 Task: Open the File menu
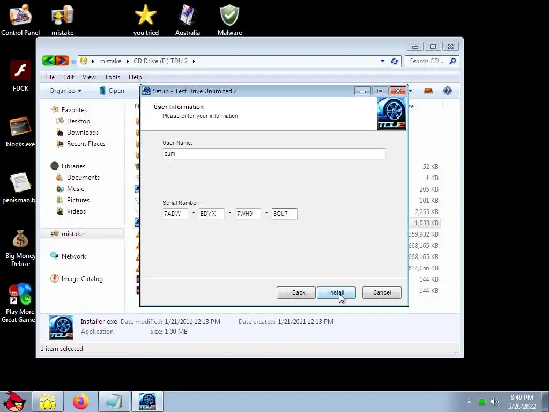coord(50,77)
